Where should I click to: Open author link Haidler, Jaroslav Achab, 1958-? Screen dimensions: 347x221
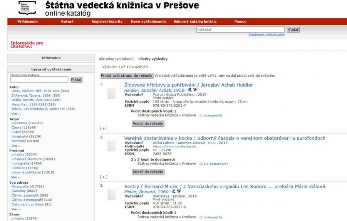155,90
